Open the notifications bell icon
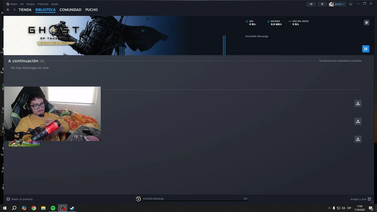 (322, 4)
